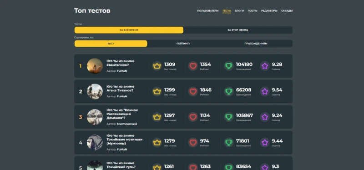This screenshot has height=170, width=364.
Task: Click score value 9.54
Action: pyautogui.click(x=277, y=90)
